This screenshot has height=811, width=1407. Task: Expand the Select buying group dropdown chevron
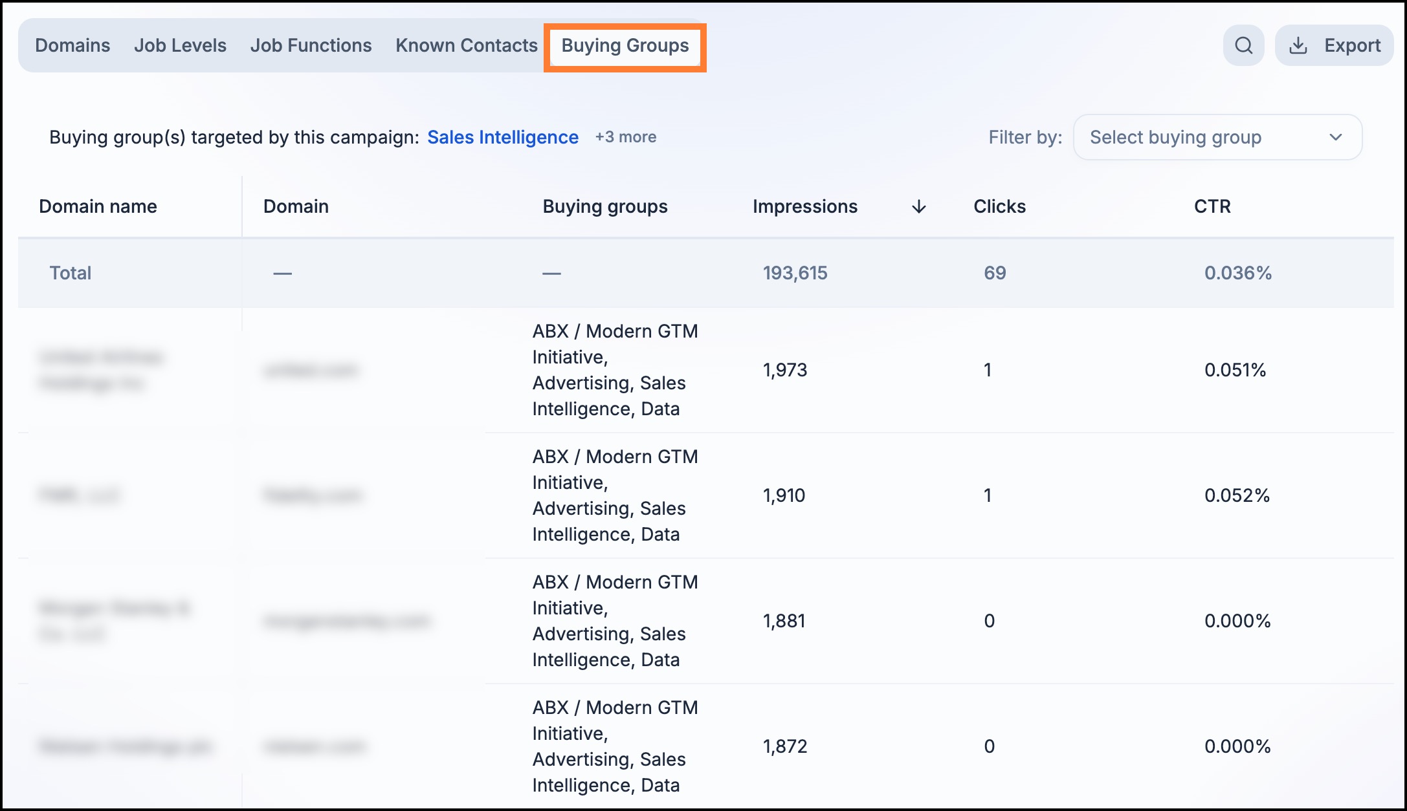coord(1336,137)
